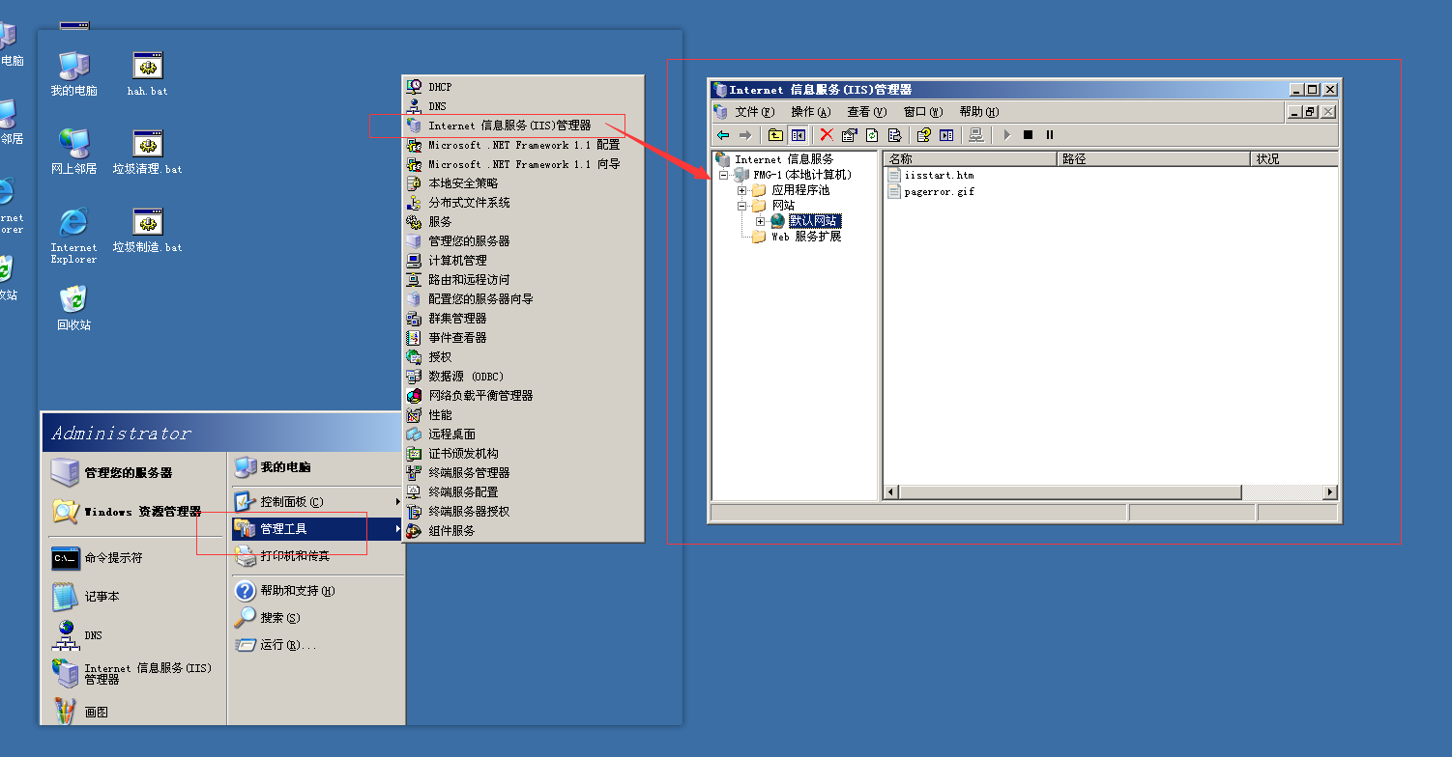Screen dimensions: 1452x757
Task: Open the 帮助(H) menu in IIS manager
Action: click(979, 112)
